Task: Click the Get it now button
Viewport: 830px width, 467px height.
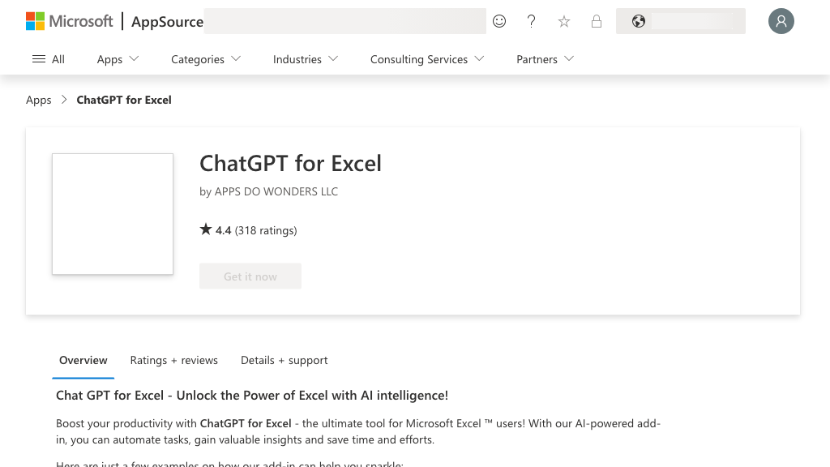Action: tap(250, 276)
